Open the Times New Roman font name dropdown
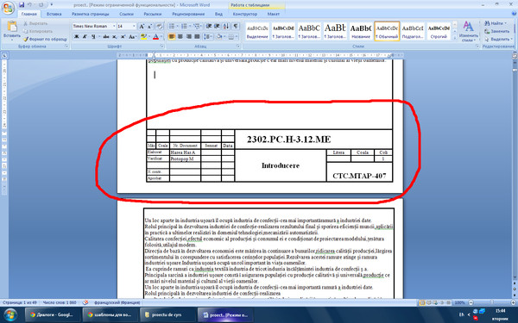This screenshot has width=518, height=323. [114, 26]
